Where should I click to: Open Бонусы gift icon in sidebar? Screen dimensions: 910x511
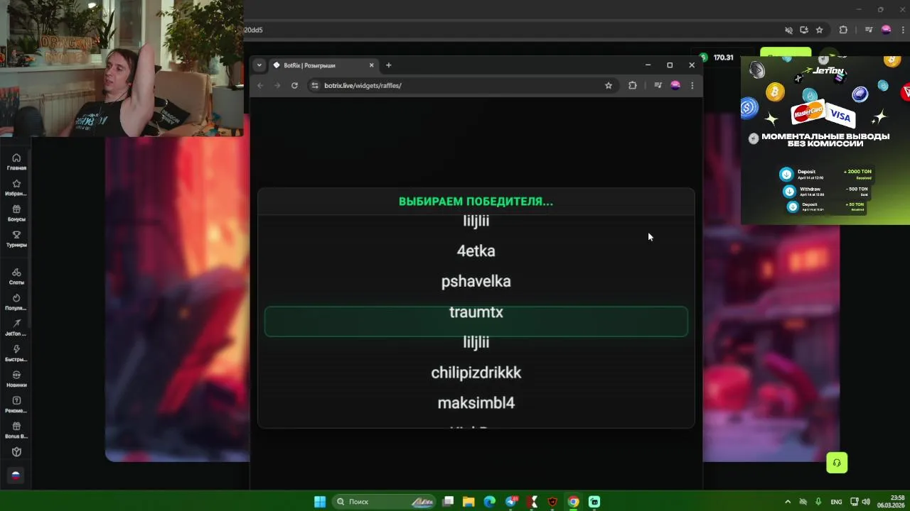(x=16, y=213)
